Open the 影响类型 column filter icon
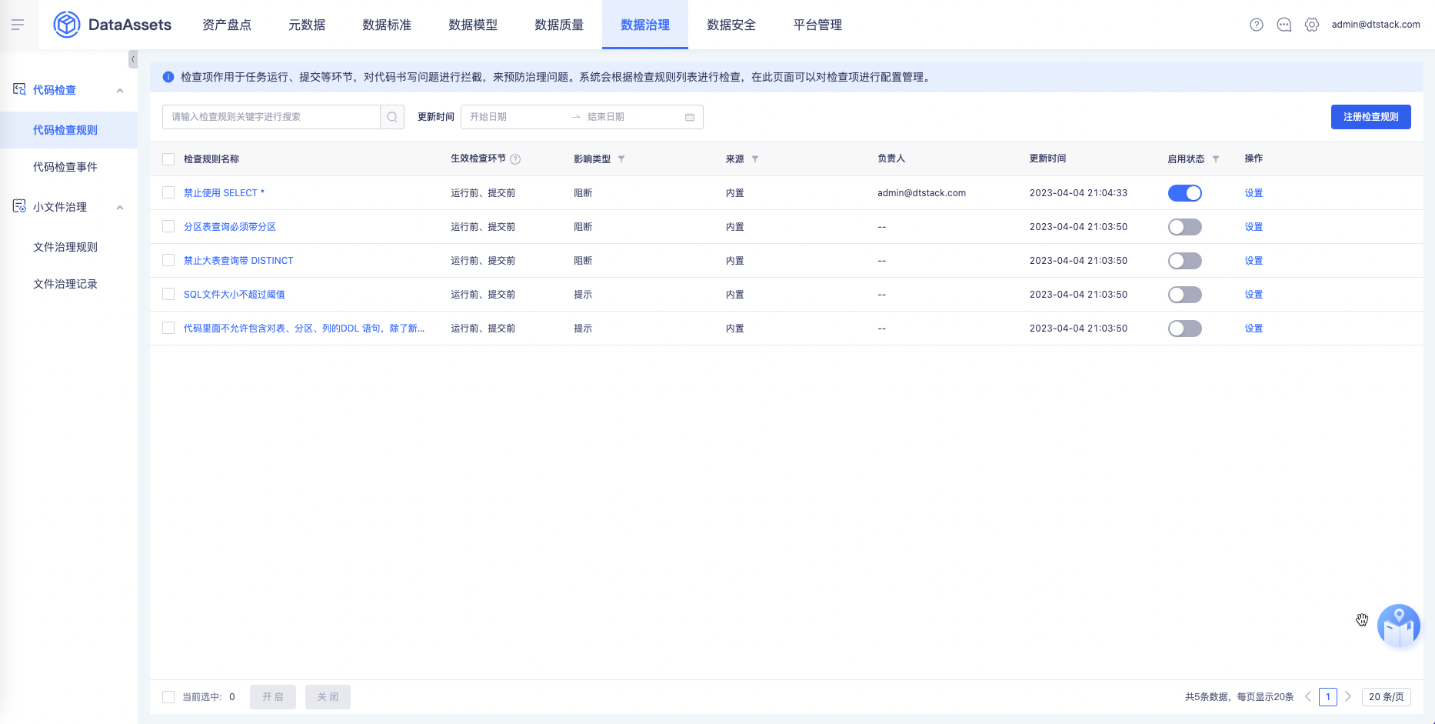Viewport: 1435px width, 724px height. click(x=621, y=159)
